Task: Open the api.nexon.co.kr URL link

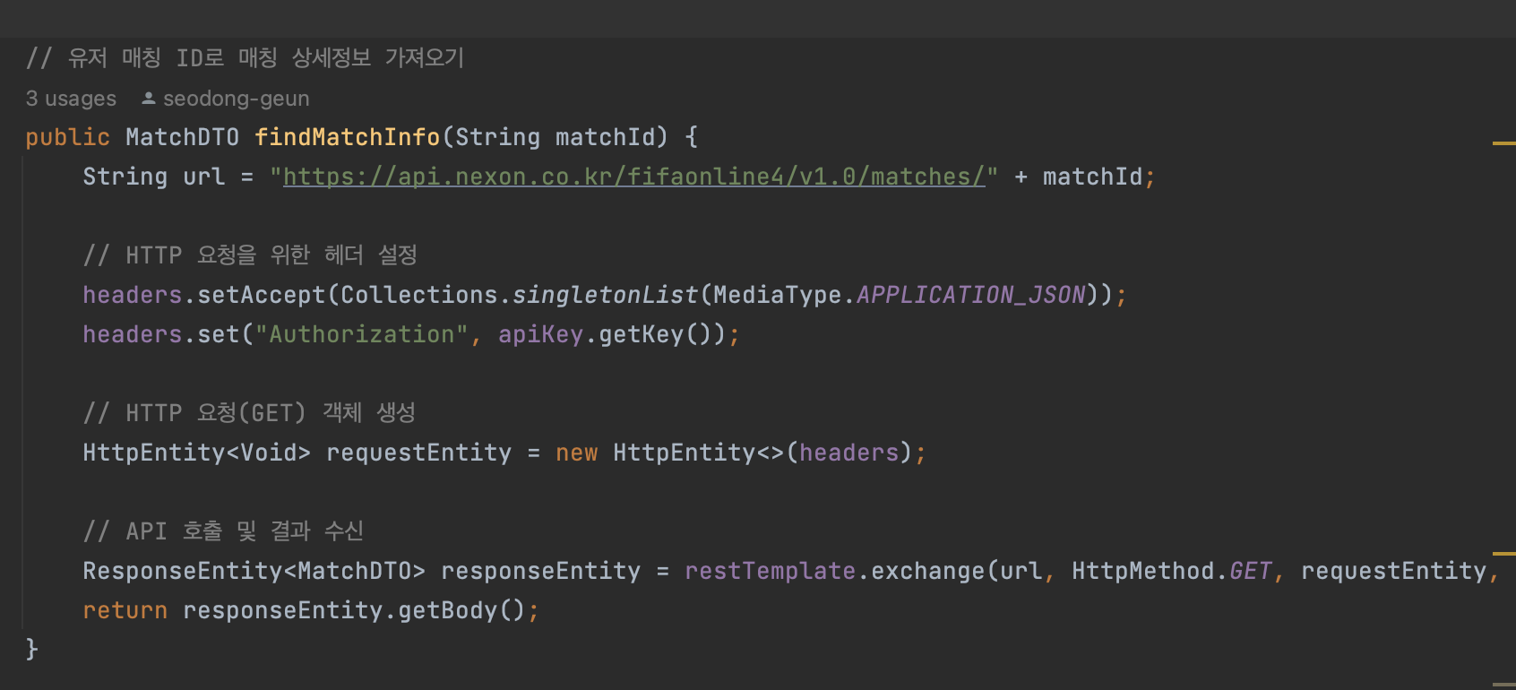Action: click(x=634, y=177)
